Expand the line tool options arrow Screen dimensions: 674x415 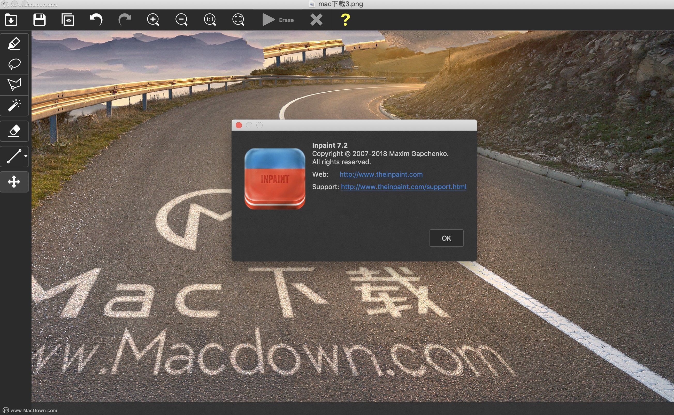[x=26, y=157]
